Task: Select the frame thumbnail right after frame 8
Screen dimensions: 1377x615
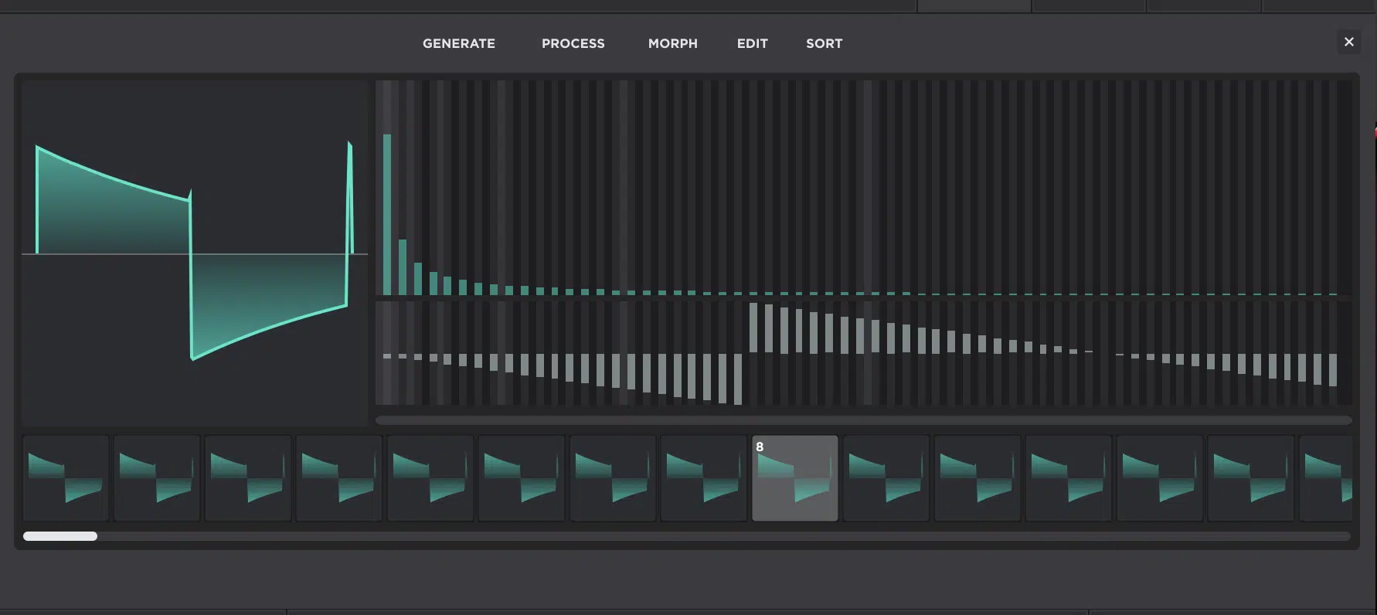Action: tap(886, 478)
